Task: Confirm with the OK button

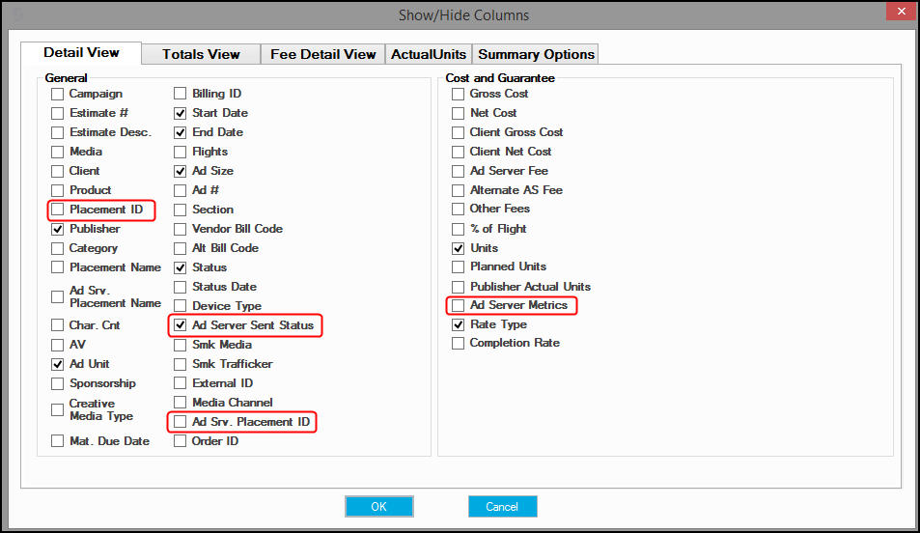Action: pyautogui.click(x=379, y=507)
